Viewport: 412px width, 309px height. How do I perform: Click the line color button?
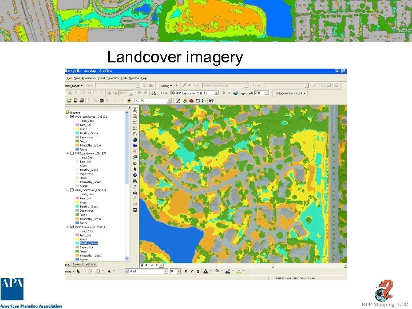click(228, 271)
